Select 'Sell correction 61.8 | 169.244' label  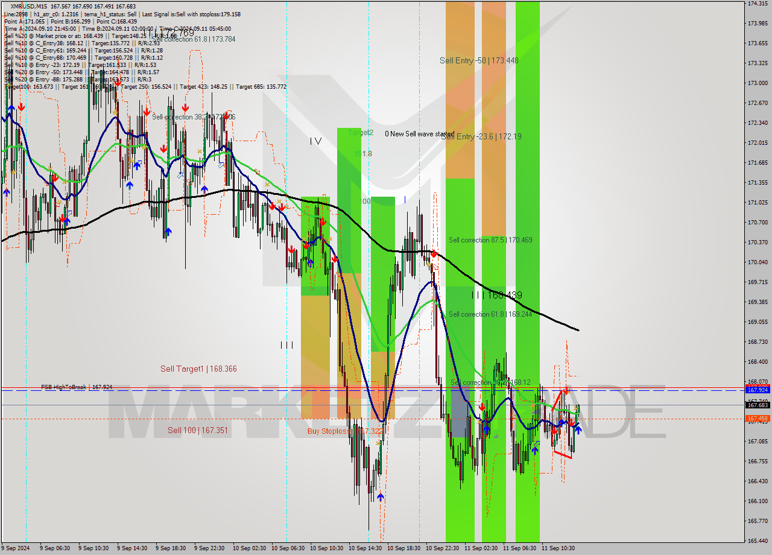(x=490, y=314)
